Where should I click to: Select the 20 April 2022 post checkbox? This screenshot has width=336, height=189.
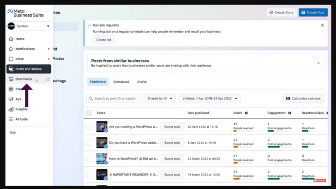point(89,126)
